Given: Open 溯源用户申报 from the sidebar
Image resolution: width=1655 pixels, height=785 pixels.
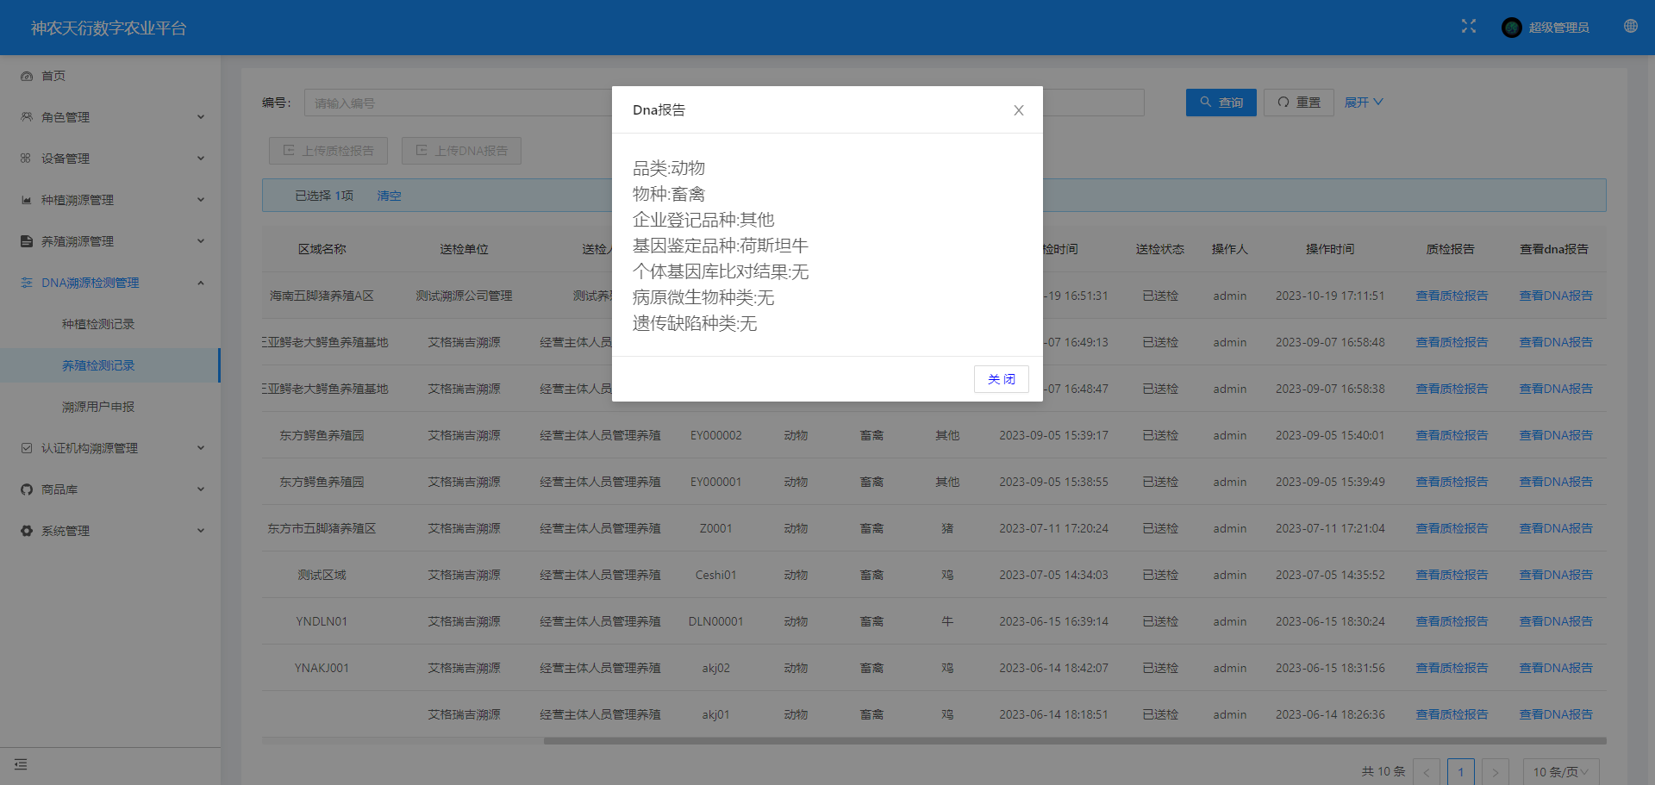Looking at the screenshot, I should (98, 406).
